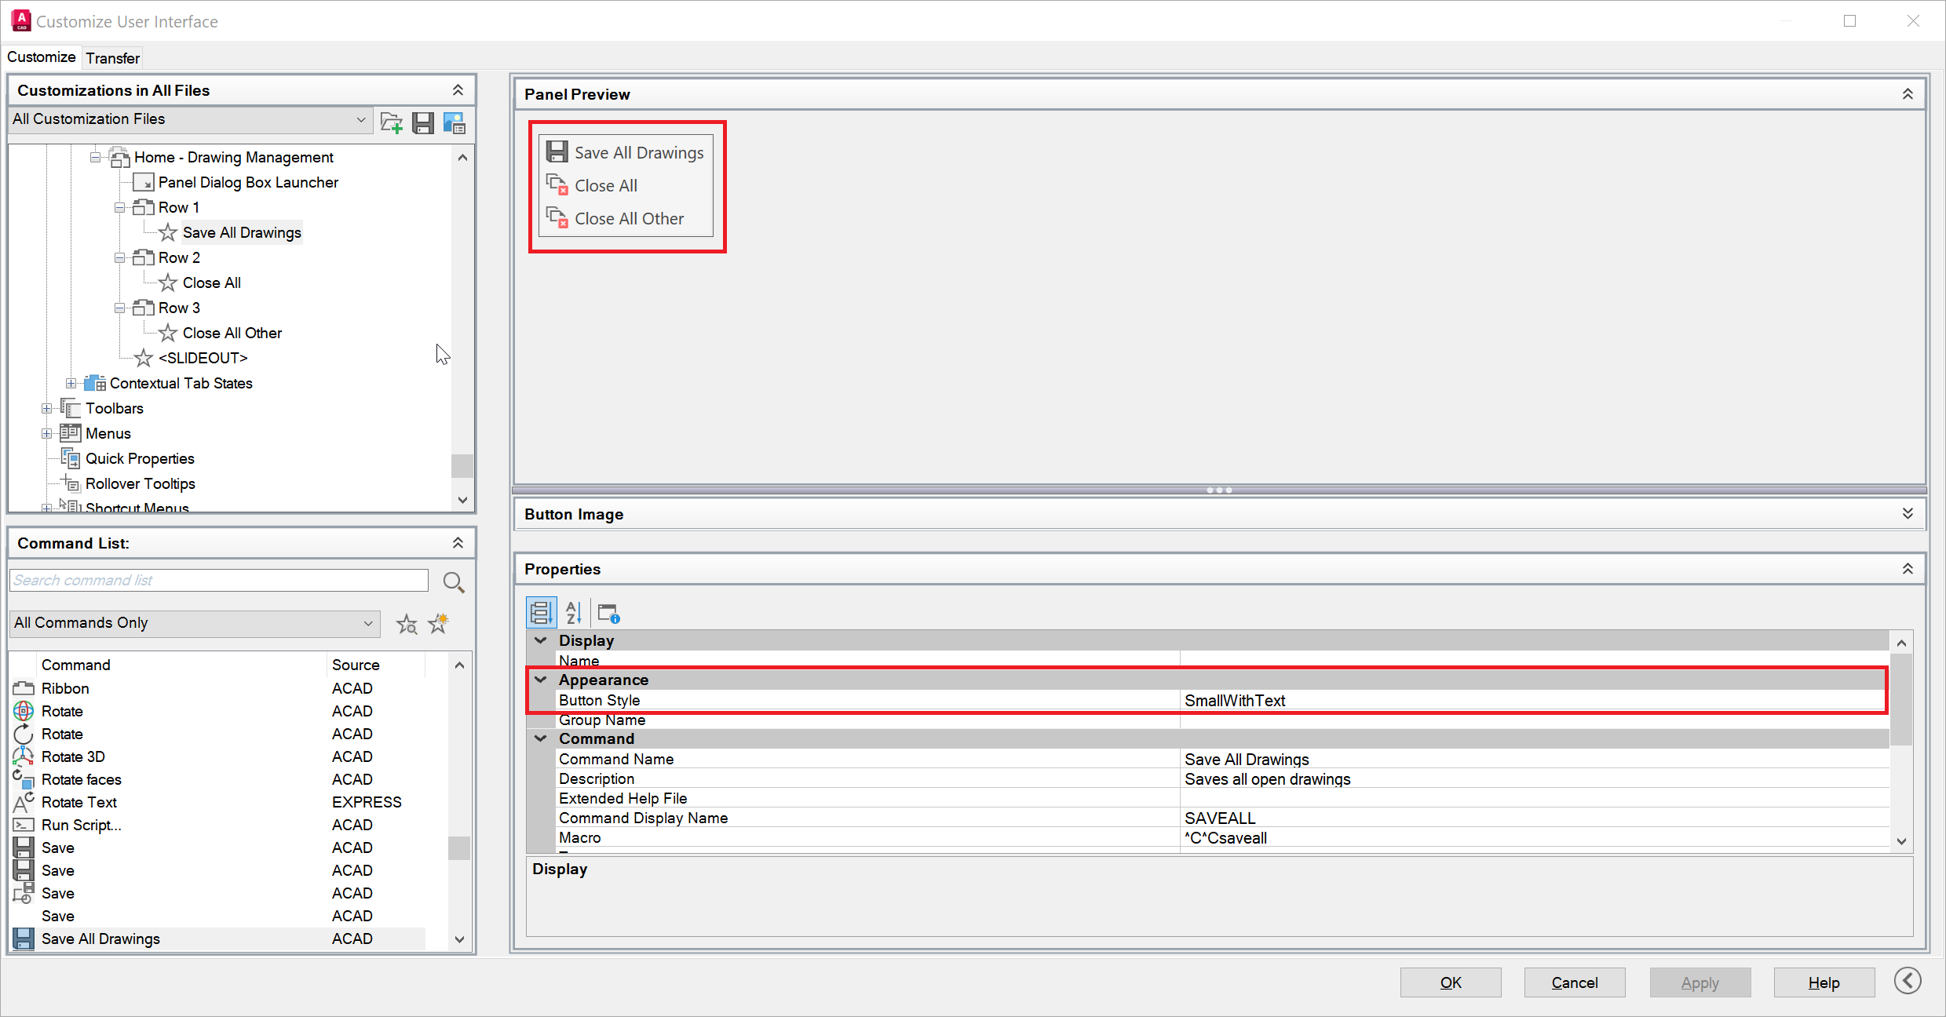Switch to the Customize tab

point(41,56)
